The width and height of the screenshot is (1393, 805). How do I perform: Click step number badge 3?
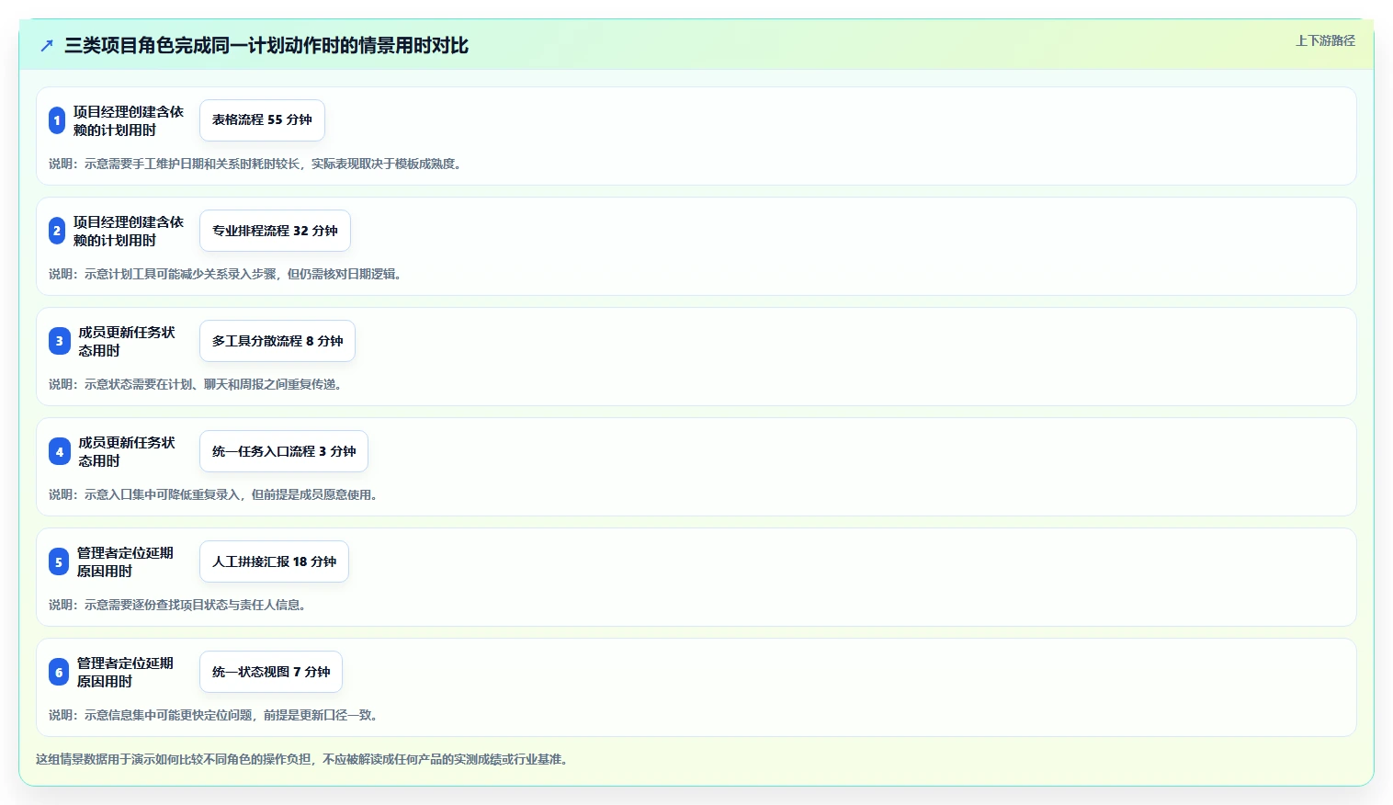pyautogui.click(x=59, y=341)
